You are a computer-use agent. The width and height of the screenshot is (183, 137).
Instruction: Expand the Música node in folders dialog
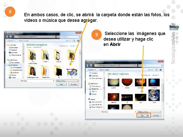pyautogui.click(x=8, y=75)
